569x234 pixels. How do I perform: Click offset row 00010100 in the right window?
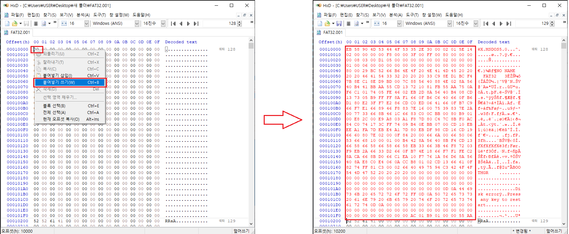(330, 135)
